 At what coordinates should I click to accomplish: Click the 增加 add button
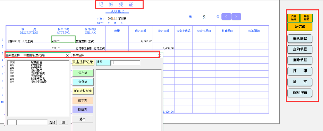(x=52, y=122)
